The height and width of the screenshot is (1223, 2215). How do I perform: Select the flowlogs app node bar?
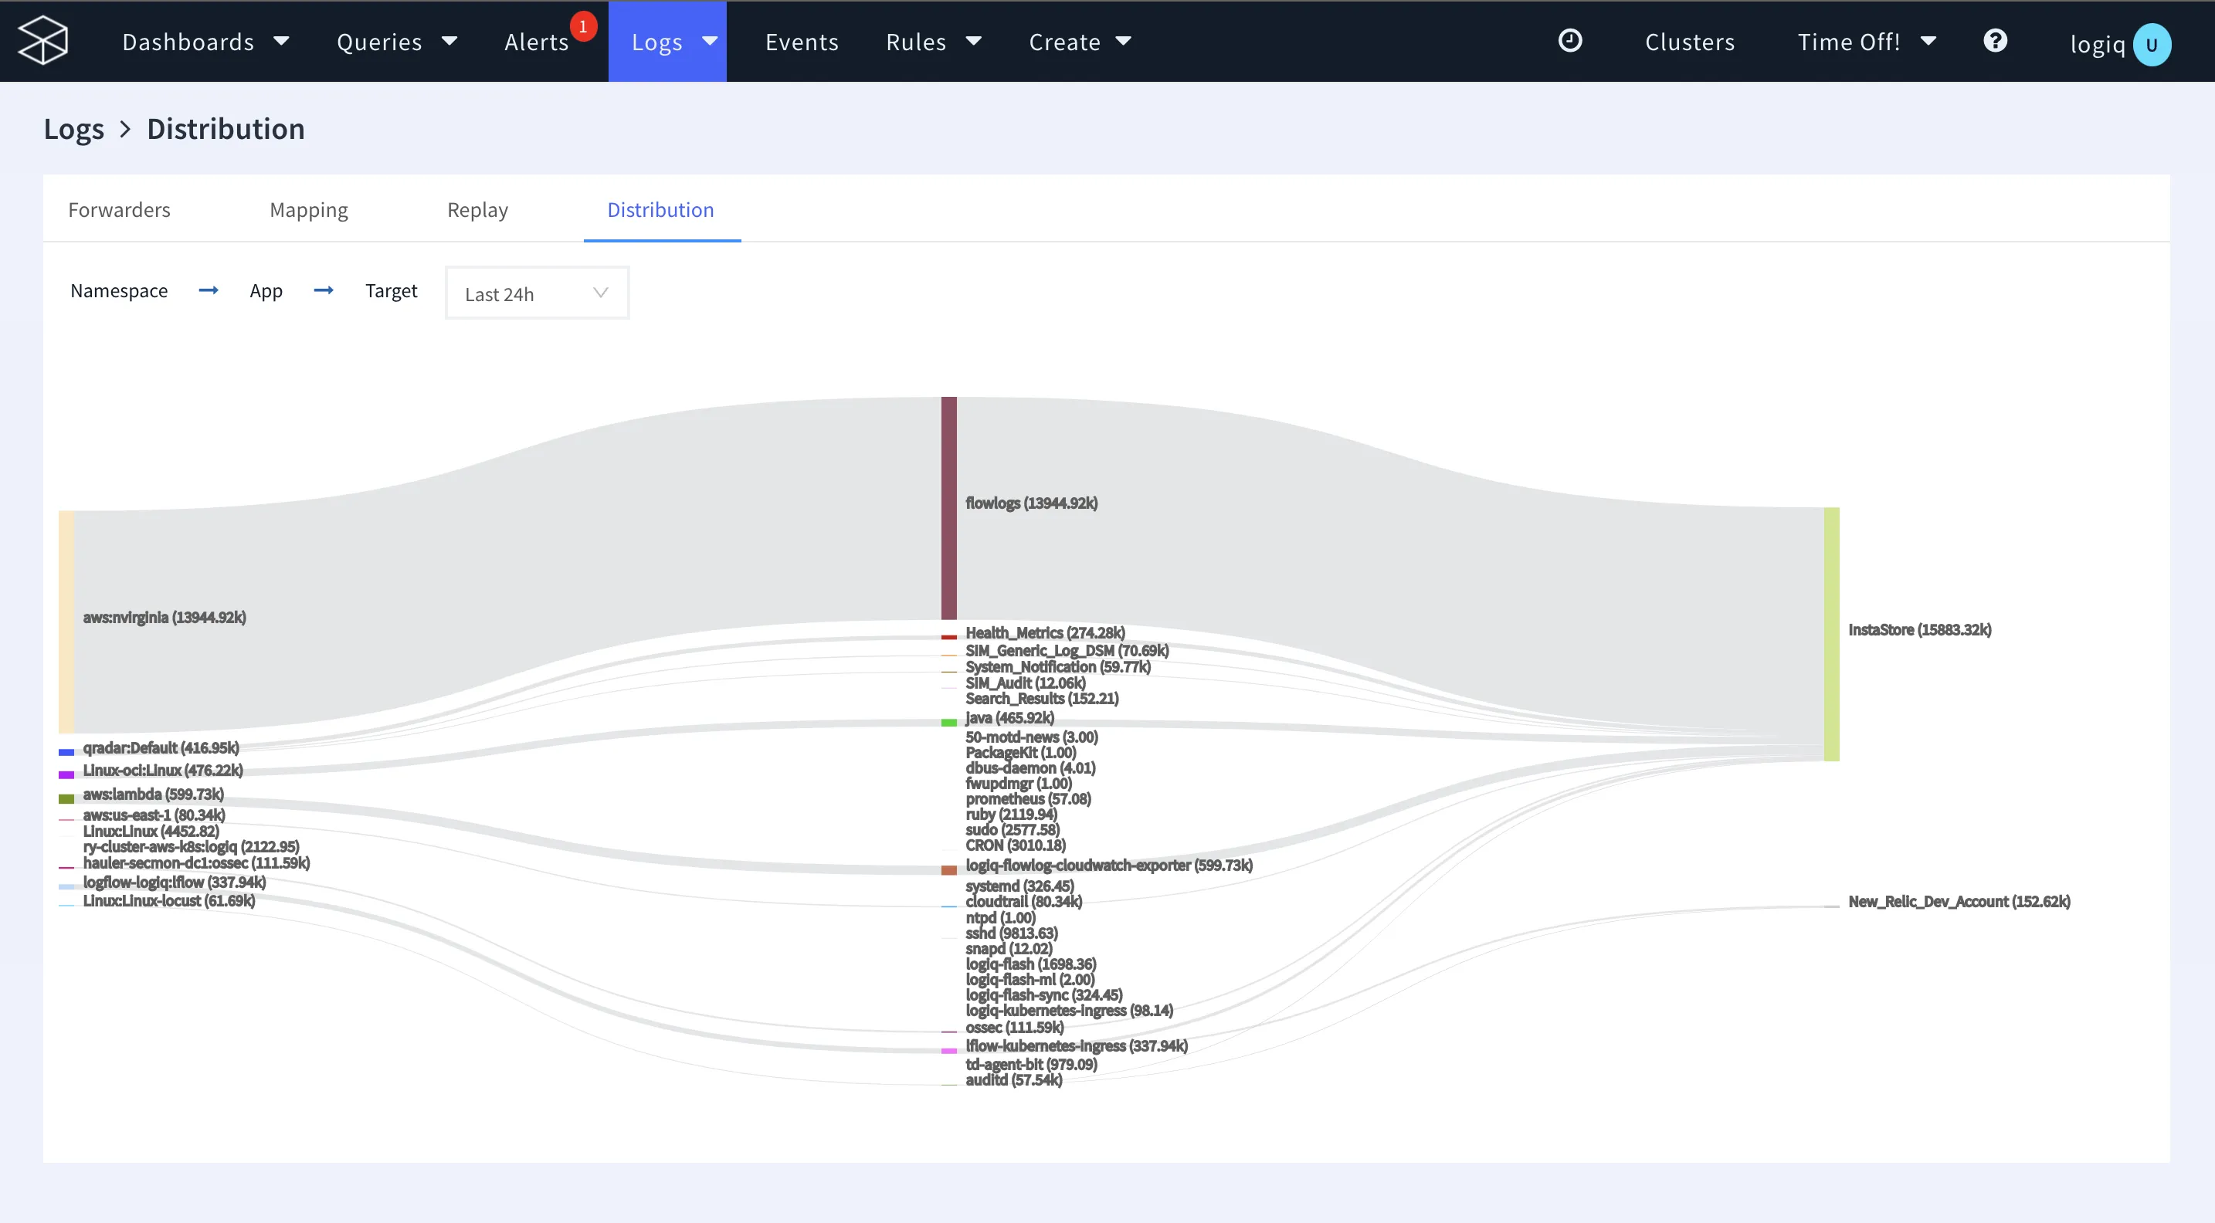[948, 508]
